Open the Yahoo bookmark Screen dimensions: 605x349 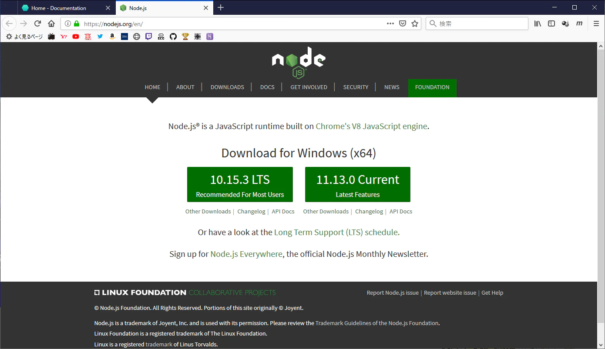click(64, 37)
